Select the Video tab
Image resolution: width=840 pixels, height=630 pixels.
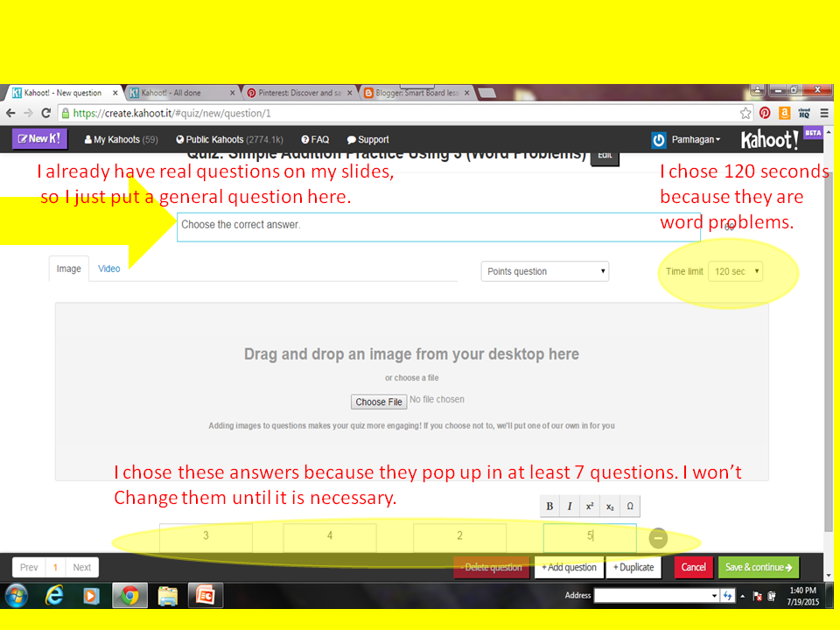click(108, 269)
